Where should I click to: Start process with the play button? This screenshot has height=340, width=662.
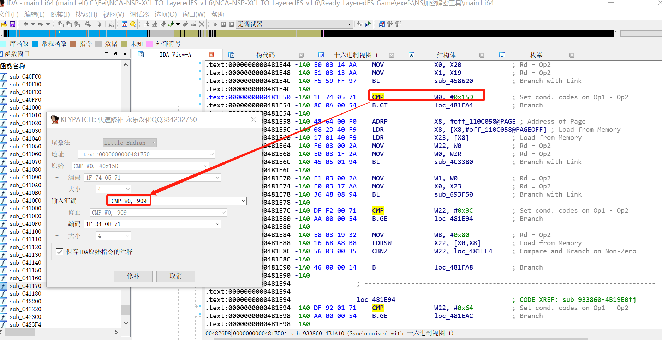[215, 24]
